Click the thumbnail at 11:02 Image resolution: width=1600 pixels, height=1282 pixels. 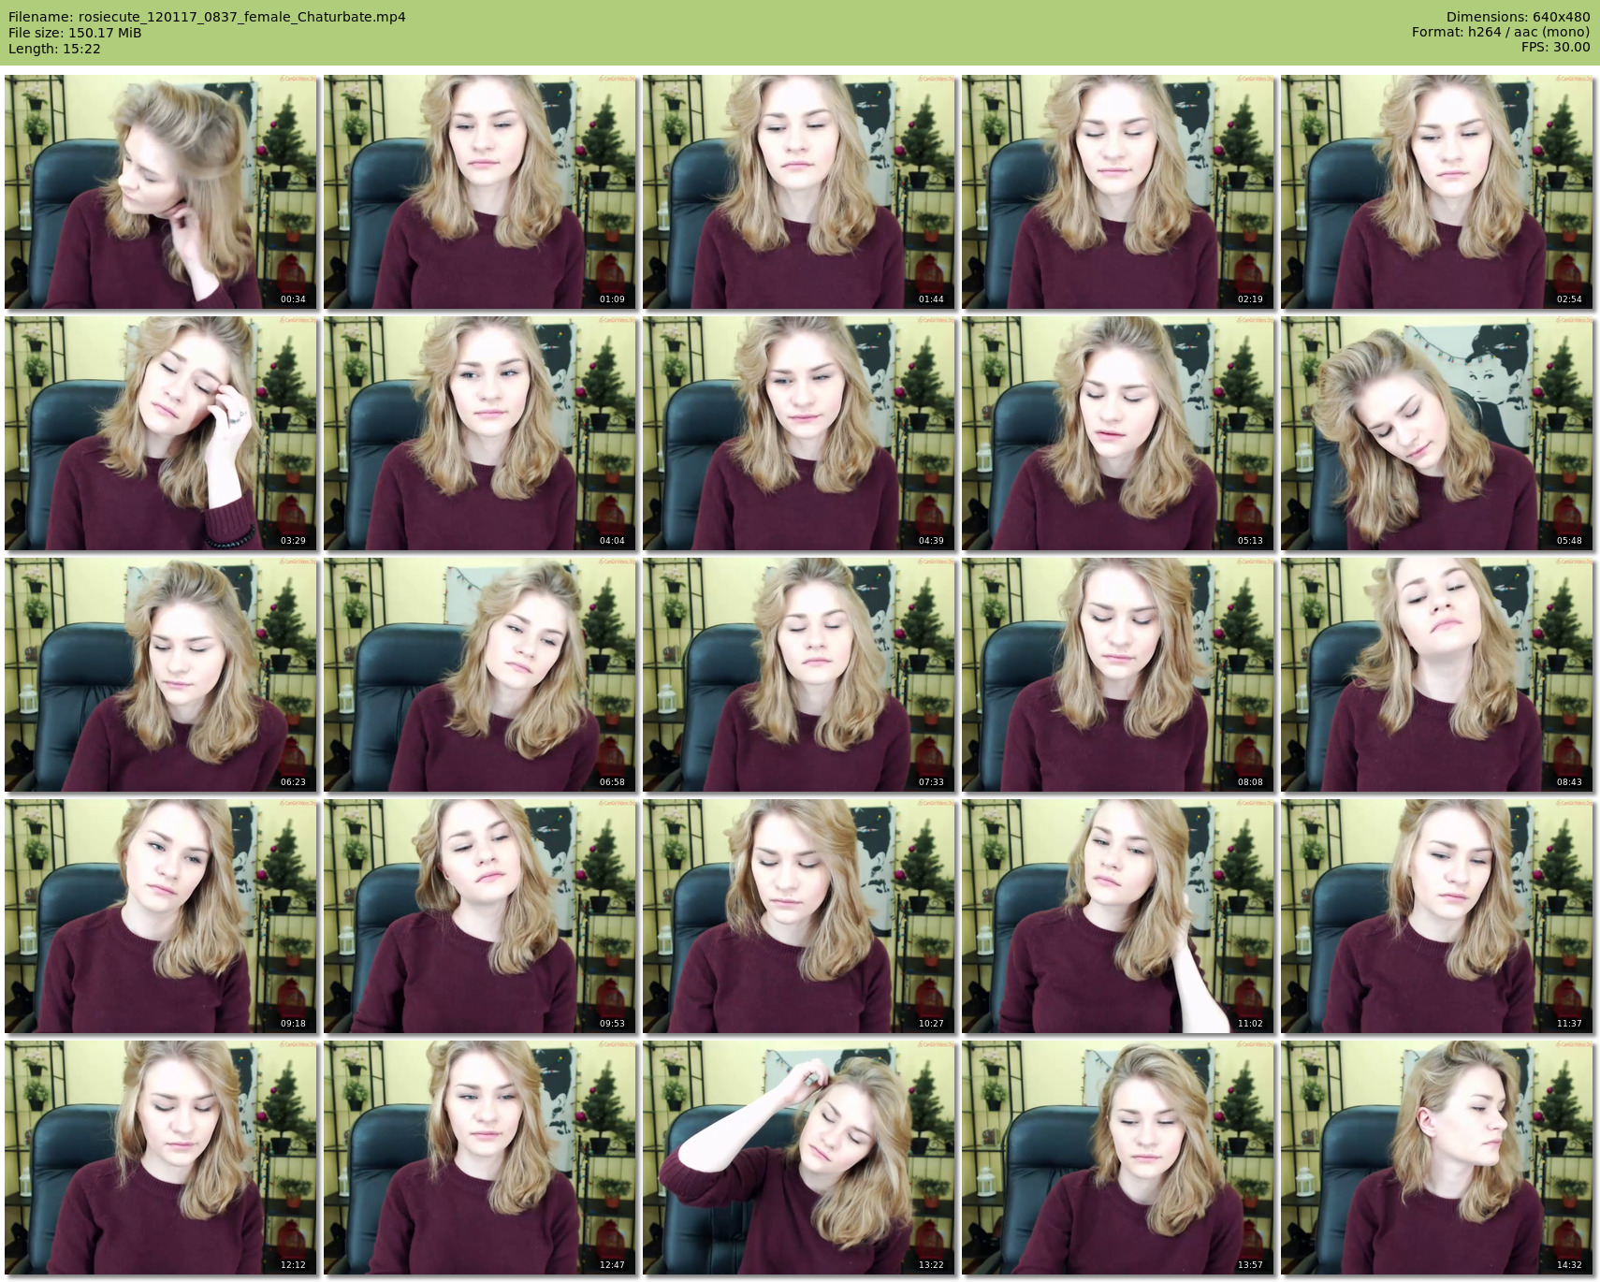[x=1118, y=916]
